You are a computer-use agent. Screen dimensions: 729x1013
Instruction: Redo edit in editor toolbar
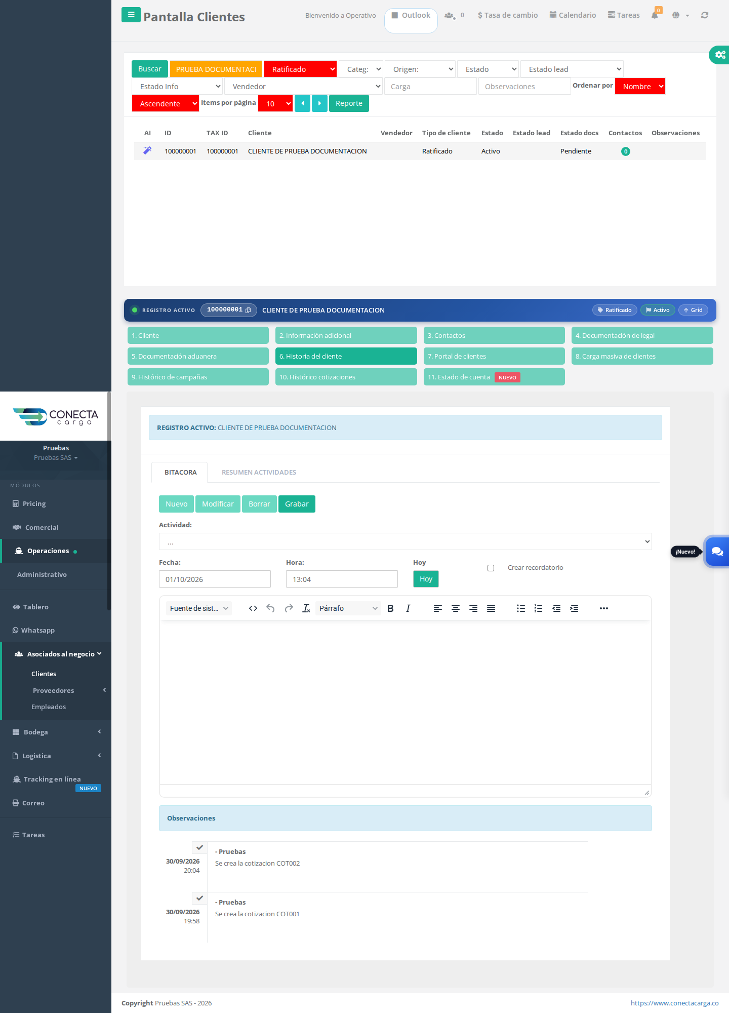pos(289,608)
